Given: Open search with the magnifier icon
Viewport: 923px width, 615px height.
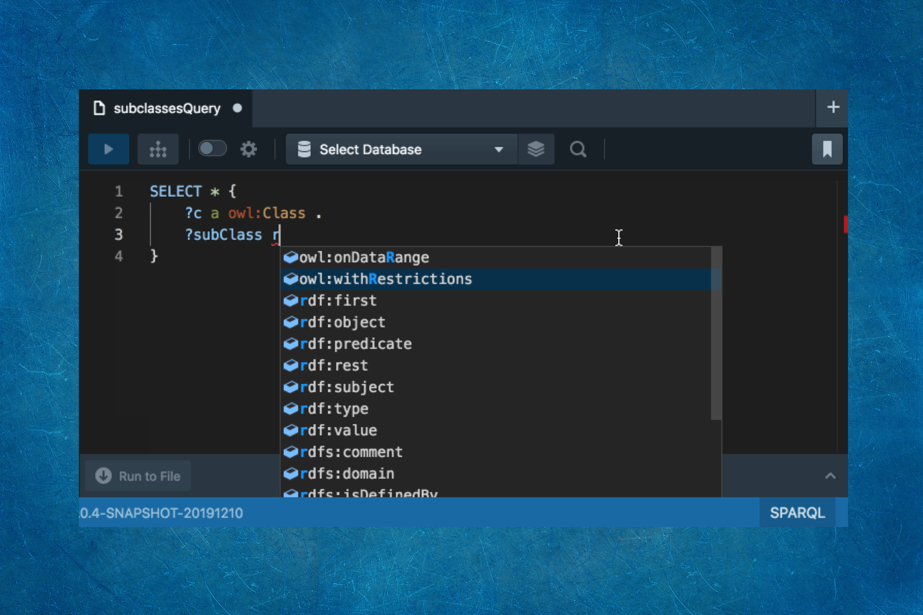Looking at the screenshot, I should 578,149.
